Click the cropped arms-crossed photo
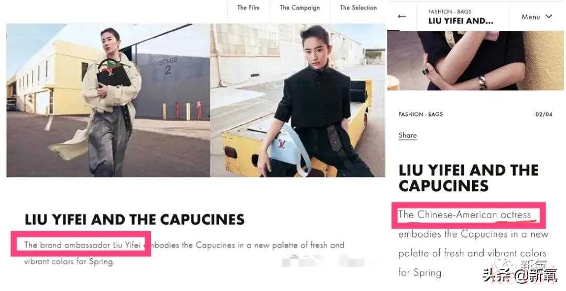Viewport: 566px width, 291px height. [475, 61]
